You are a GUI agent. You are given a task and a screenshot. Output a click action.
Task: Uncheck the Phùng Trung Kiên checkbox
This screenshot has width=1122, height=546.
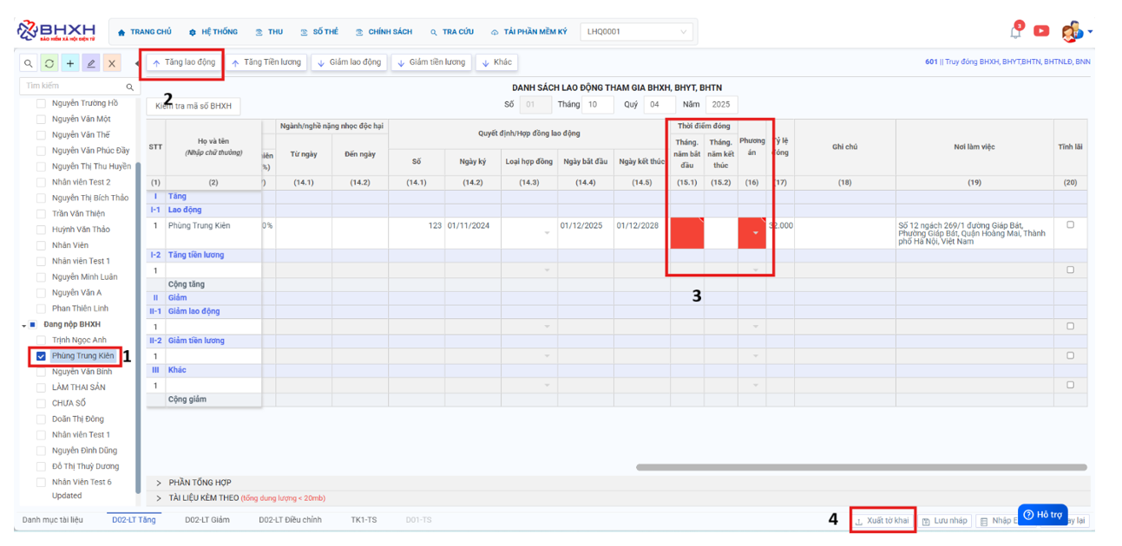(41, 356)
